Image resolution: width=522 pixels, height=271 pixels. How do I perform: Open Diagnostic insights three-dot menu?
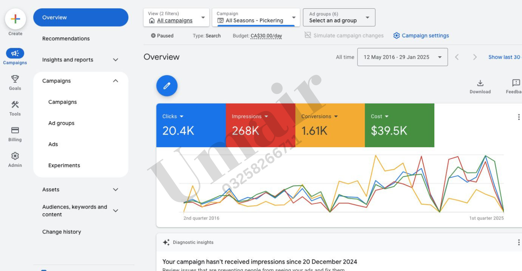[x=519, y=242]
